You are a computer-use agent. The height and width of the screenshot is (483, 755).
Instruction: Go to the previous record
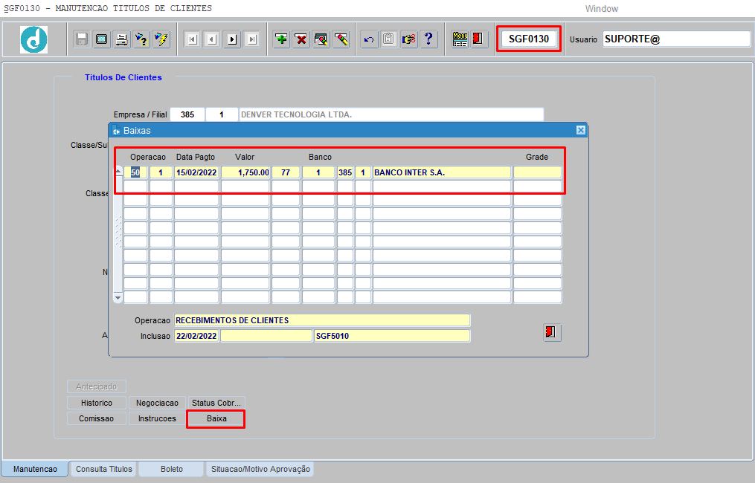point(212,39)
